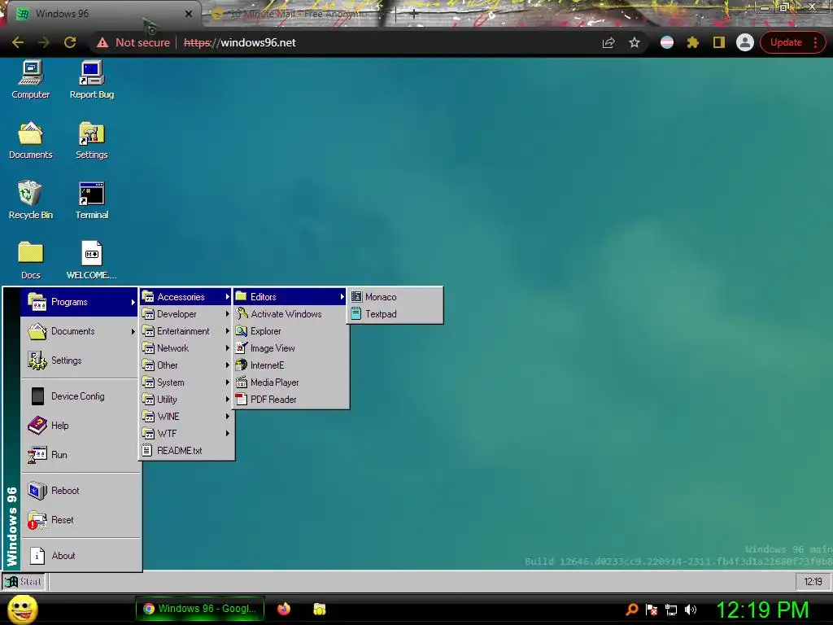Open Documents in the Start menu
This screenshot has width=833, height=625.
79,331
